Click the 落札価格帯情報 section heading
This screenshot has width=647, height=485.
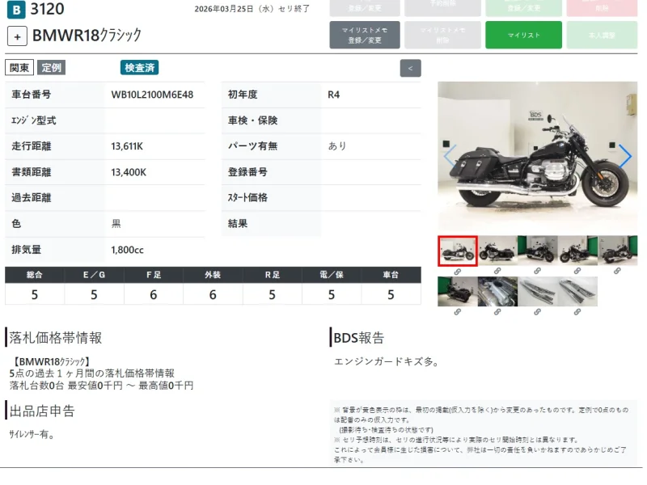(55, 338)
